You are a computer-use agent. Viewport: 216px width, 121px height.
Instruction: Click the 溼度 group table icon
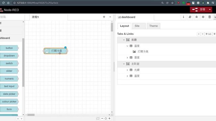tap(131, 57)
